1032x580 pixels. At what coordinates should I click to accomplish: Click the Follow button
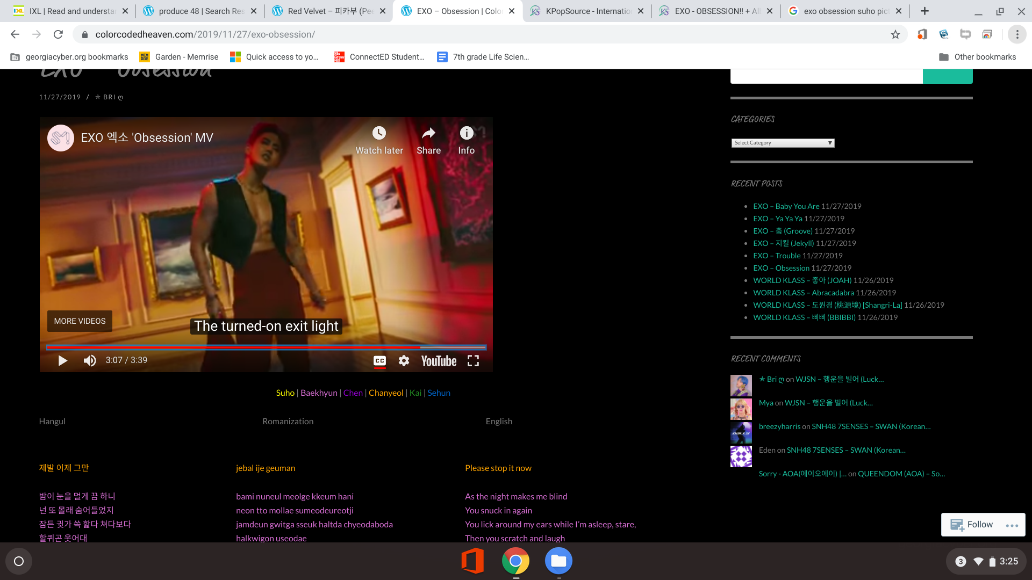pyautogui.click(x=972, y=525)
